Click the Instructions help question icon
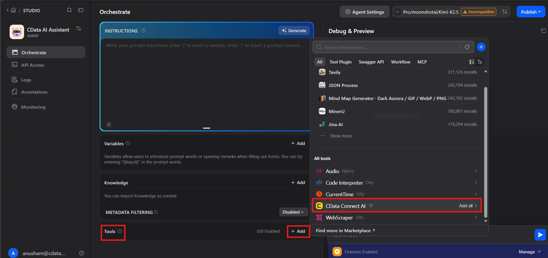This screenshot has width=548, height=258. pos(143,30)
